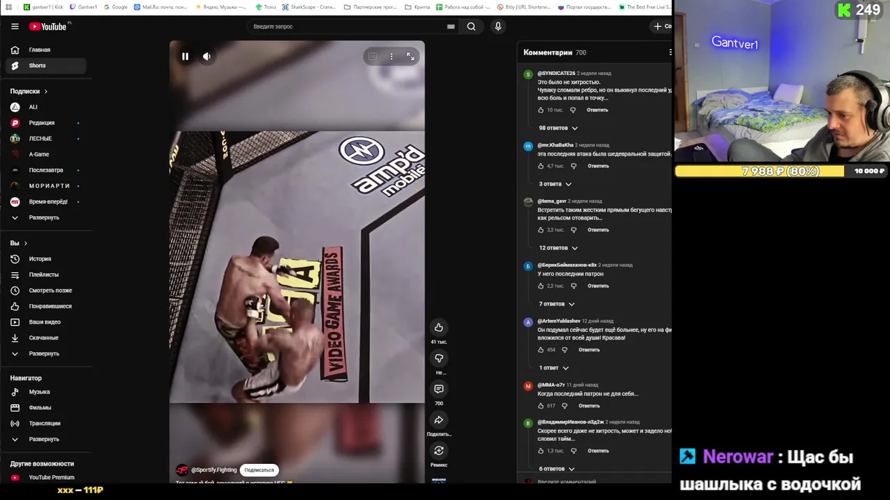The height and width of the screenshot is (500, 890).
Task: Expand 1 ответ replies
Action: click(x=553, y=367)
